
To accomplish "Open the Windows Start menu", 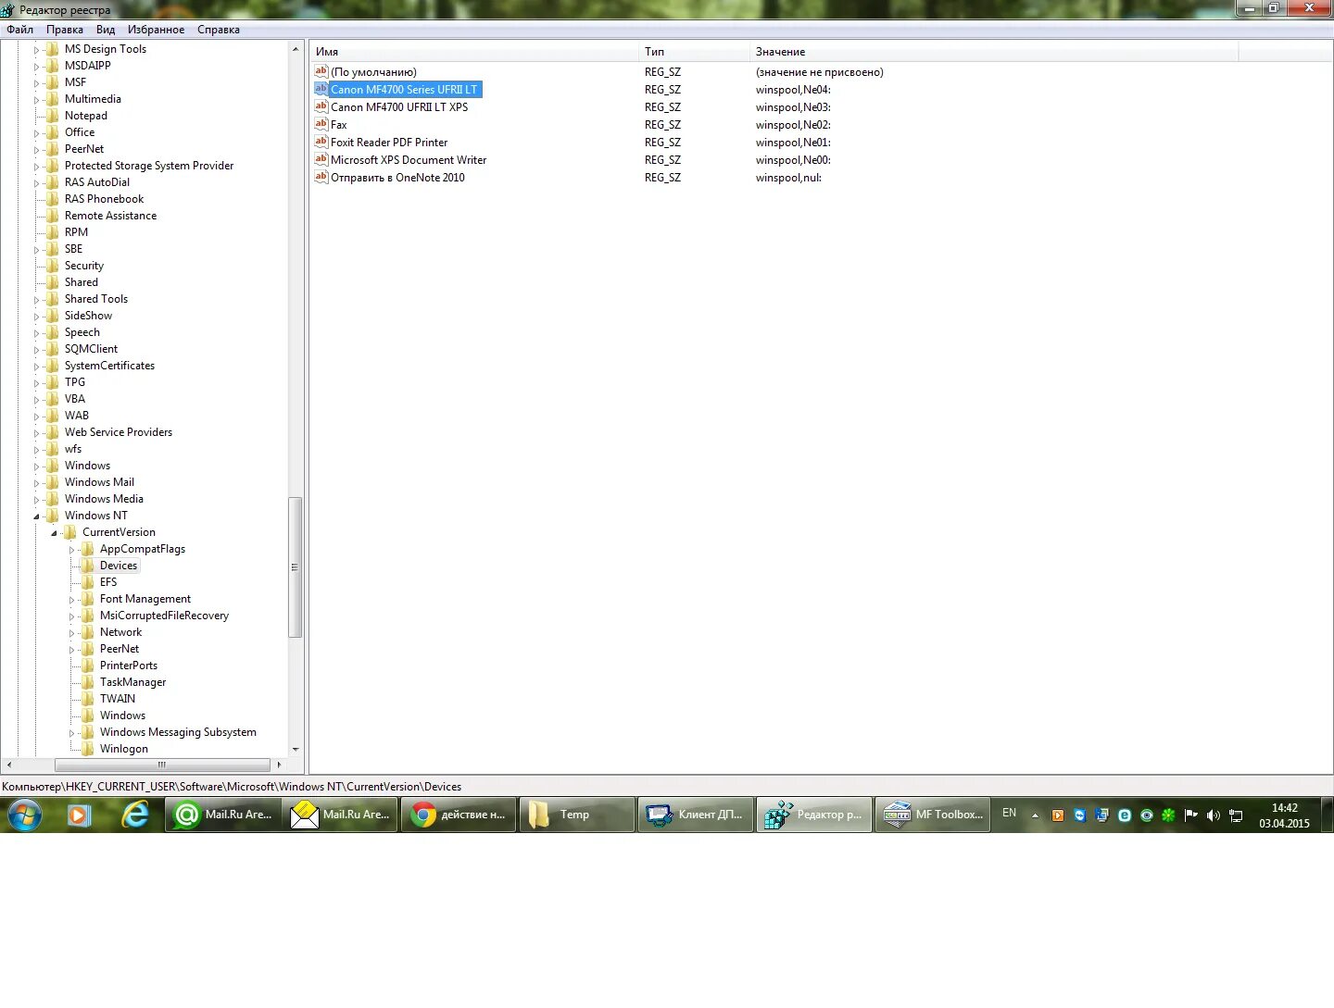I will (25, 815).
